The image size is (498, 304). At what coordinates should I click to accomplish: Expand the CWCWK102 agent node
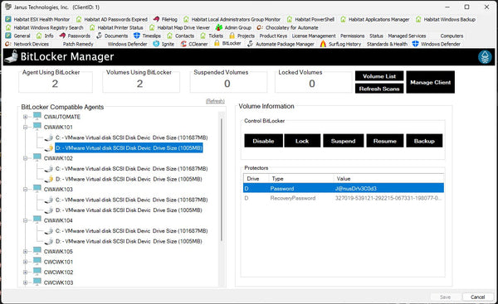tap(26, 273)
